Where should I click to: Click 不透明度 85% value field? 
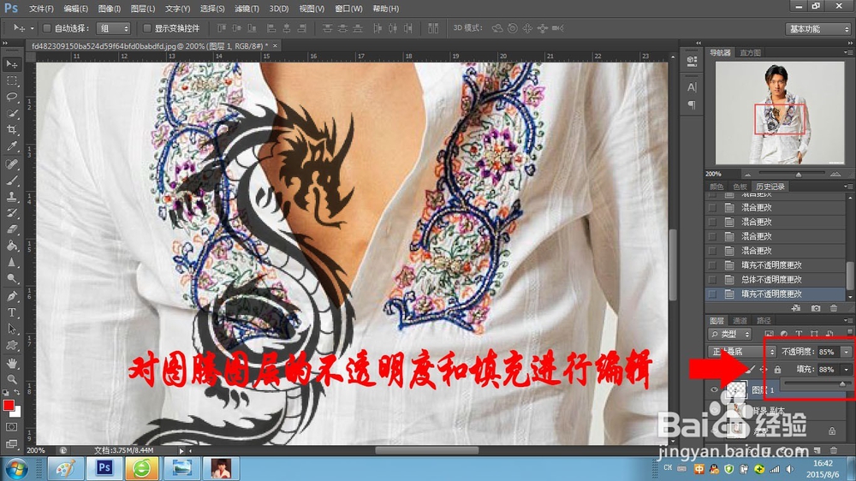[x=828, y=352]
